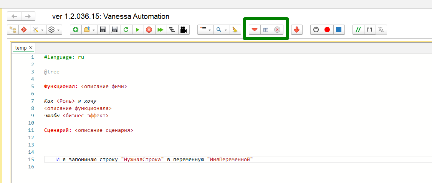Stop execution with red circle X icon
Image resolution: width=432 pixels, height=183 pixels.
[x=149, y=30]
